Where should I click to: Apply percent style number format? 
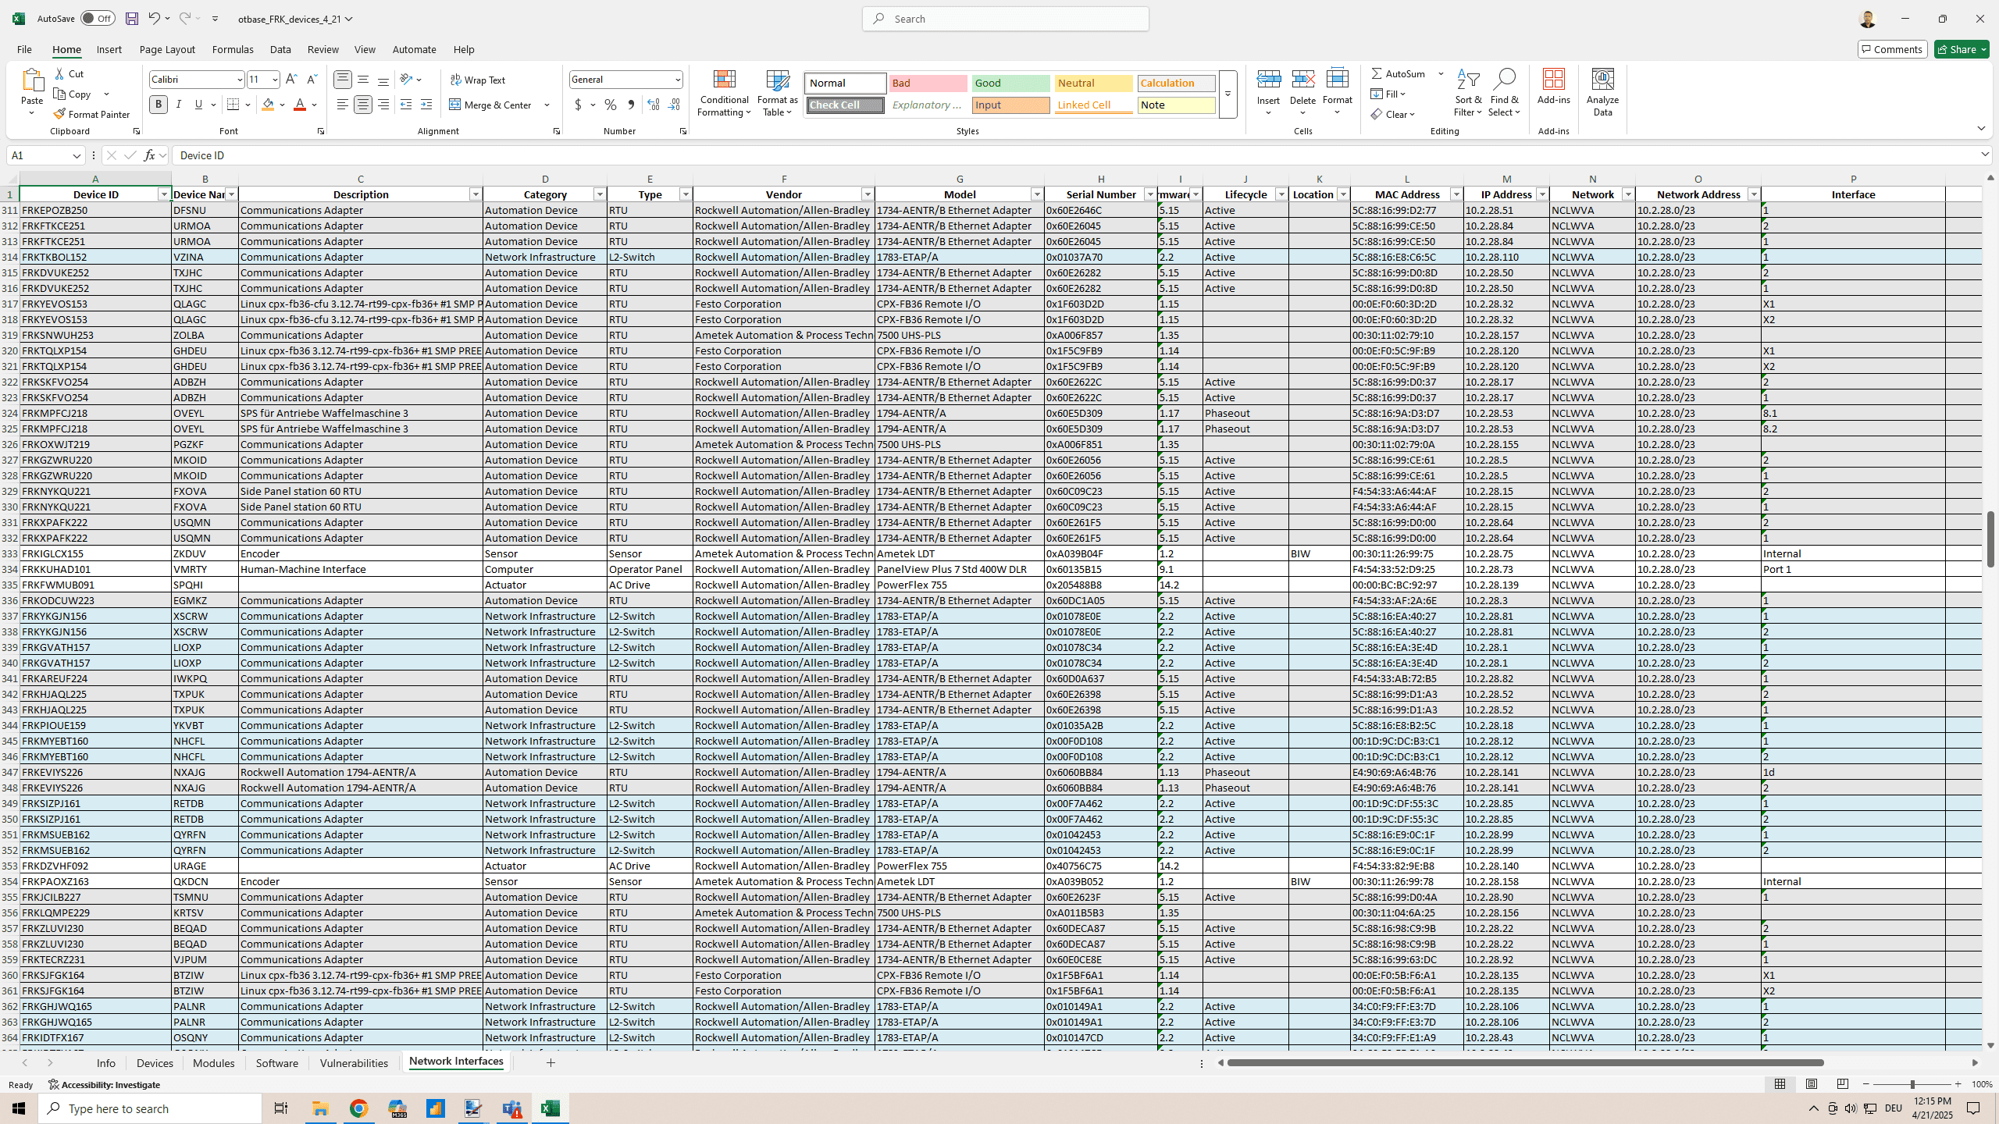[x=611, y=105]
